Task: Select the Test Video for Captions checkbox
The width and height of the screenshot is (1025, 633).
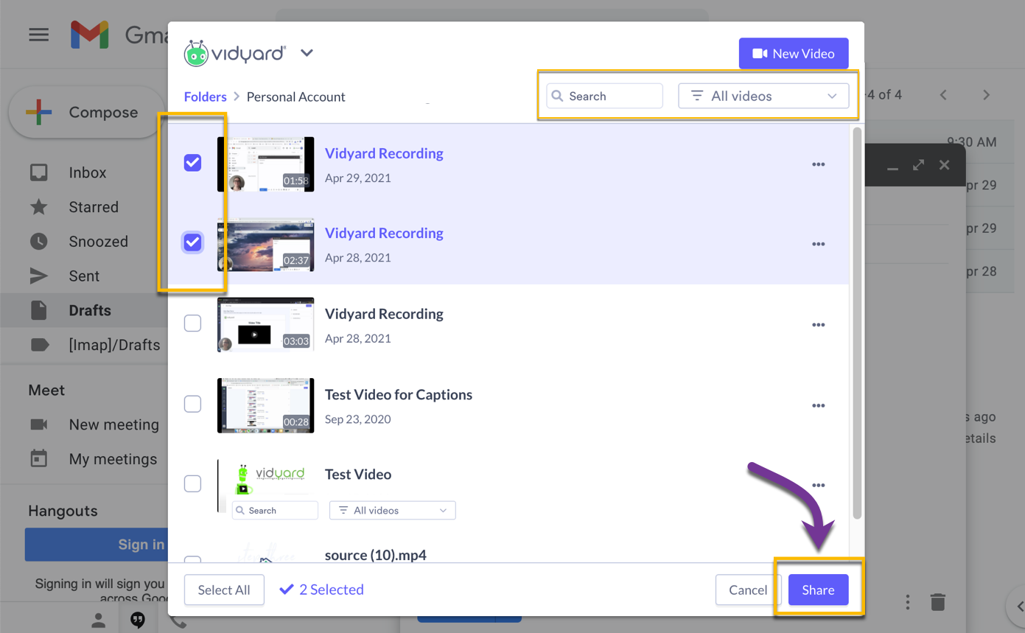Action: pyautogui.click(x=192, y=404)
